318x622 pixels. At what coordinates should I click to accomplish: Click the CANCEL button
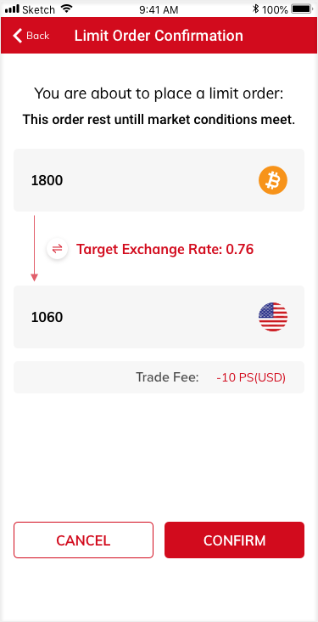point(83,540)
